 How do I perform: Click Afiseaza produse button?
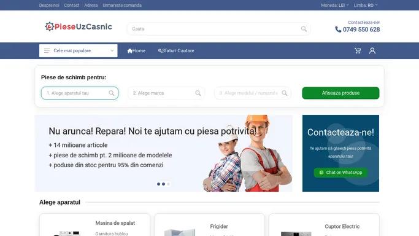340,93
